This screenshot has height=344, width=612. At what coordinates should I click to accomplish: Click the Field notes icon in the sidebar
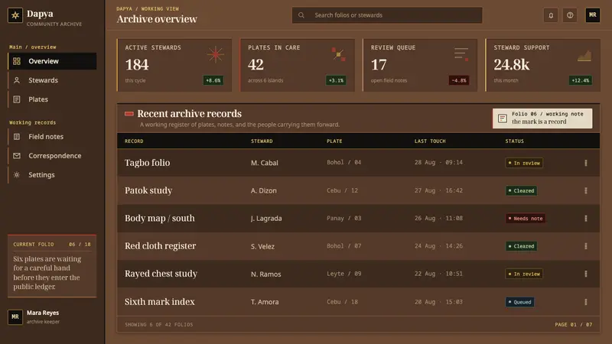point(17,137)
